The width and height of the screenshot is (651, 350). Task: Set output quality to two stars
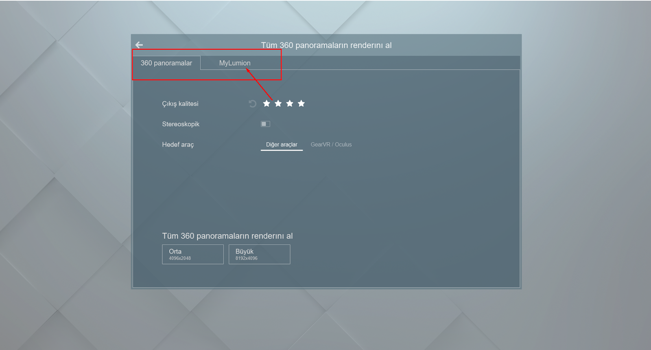[278, 103]
